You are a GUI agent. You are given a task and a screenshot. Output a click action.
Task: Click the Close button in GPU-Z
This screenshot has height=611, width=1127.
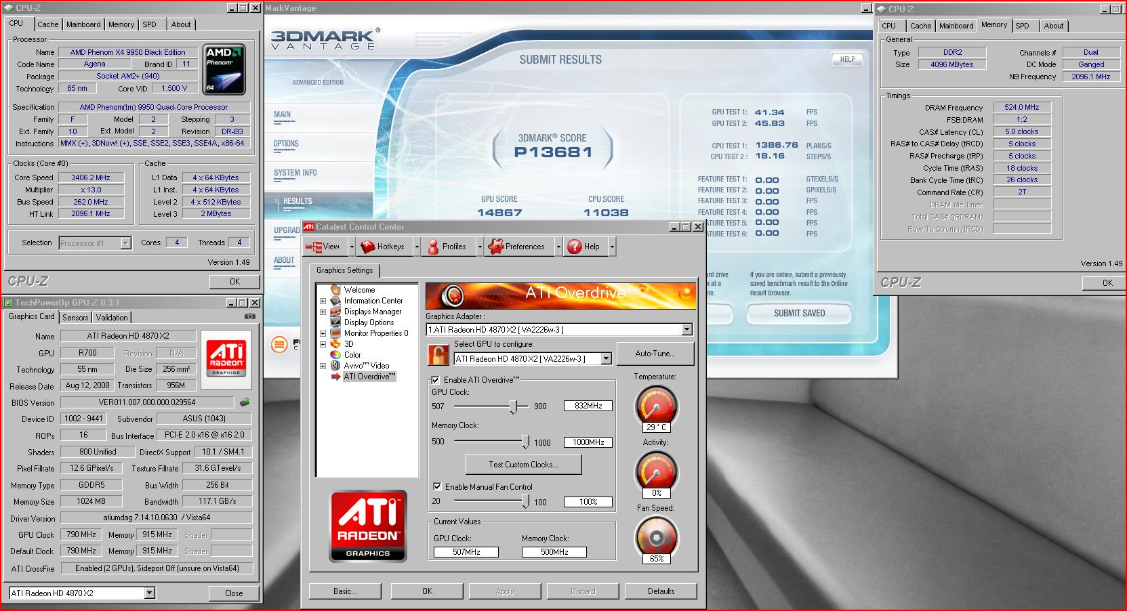pyautogui.click(x=234, y=593)
